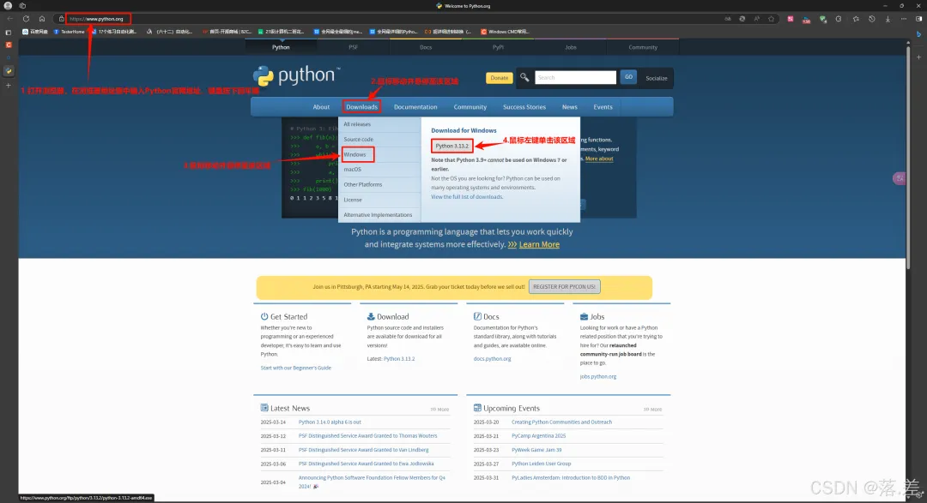Switch to the PSF top tab

(353, 47)
